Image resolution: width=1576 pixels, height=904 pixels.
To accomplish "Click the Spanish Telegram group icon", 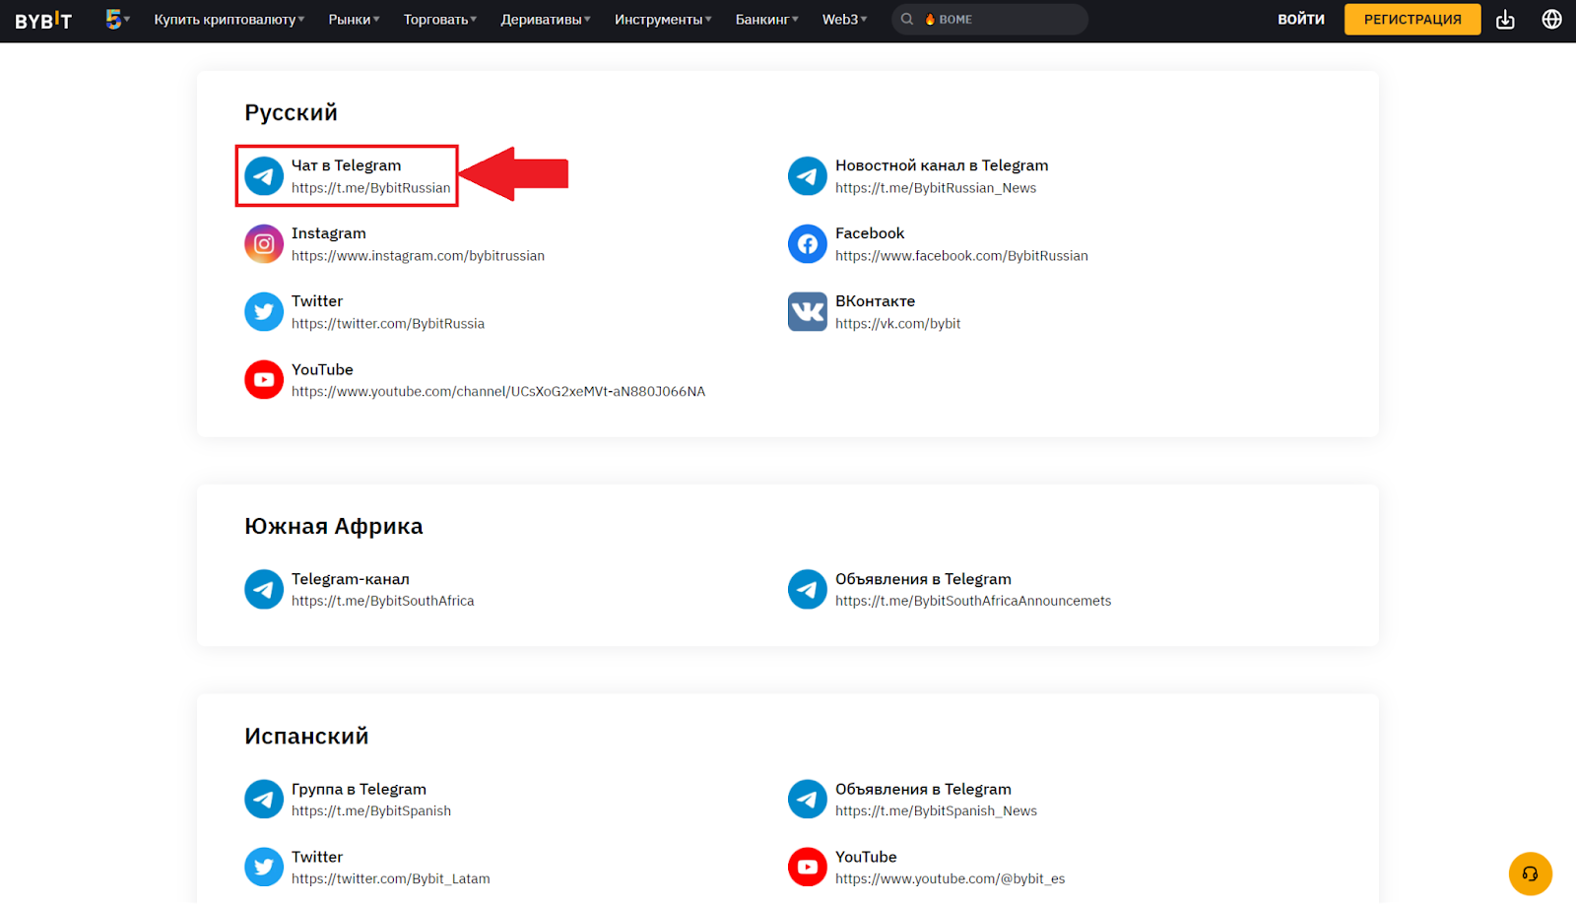I will [x=264, y=800].
